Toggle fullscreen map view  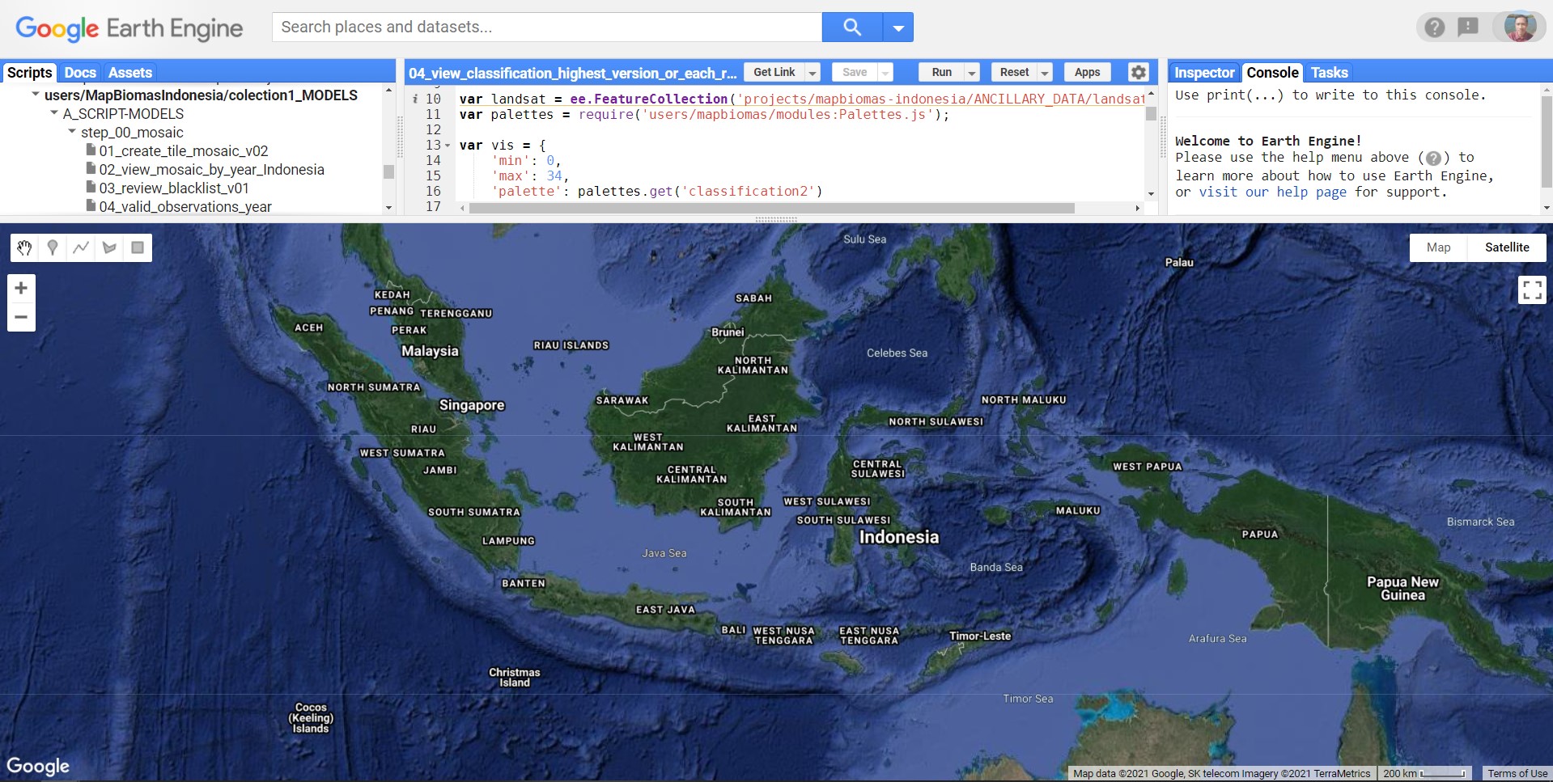pos(1531,290)
